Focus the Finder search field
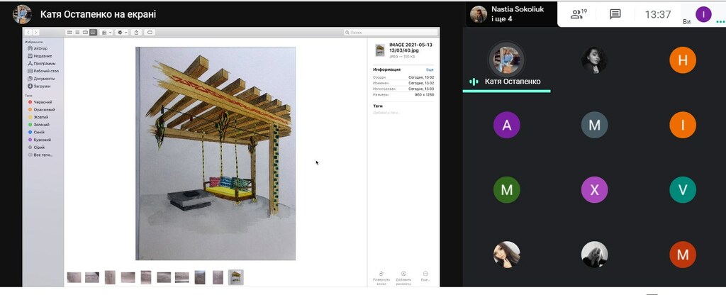The width and height of the screenshot is (726, 295). point(391,33)
